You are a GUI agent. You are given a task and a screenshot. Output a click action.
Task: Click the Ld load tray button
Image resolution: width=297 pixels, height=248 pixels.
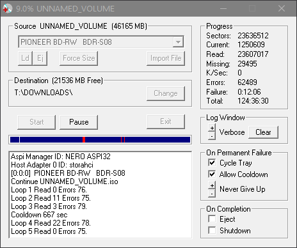[x=25, y=58]
